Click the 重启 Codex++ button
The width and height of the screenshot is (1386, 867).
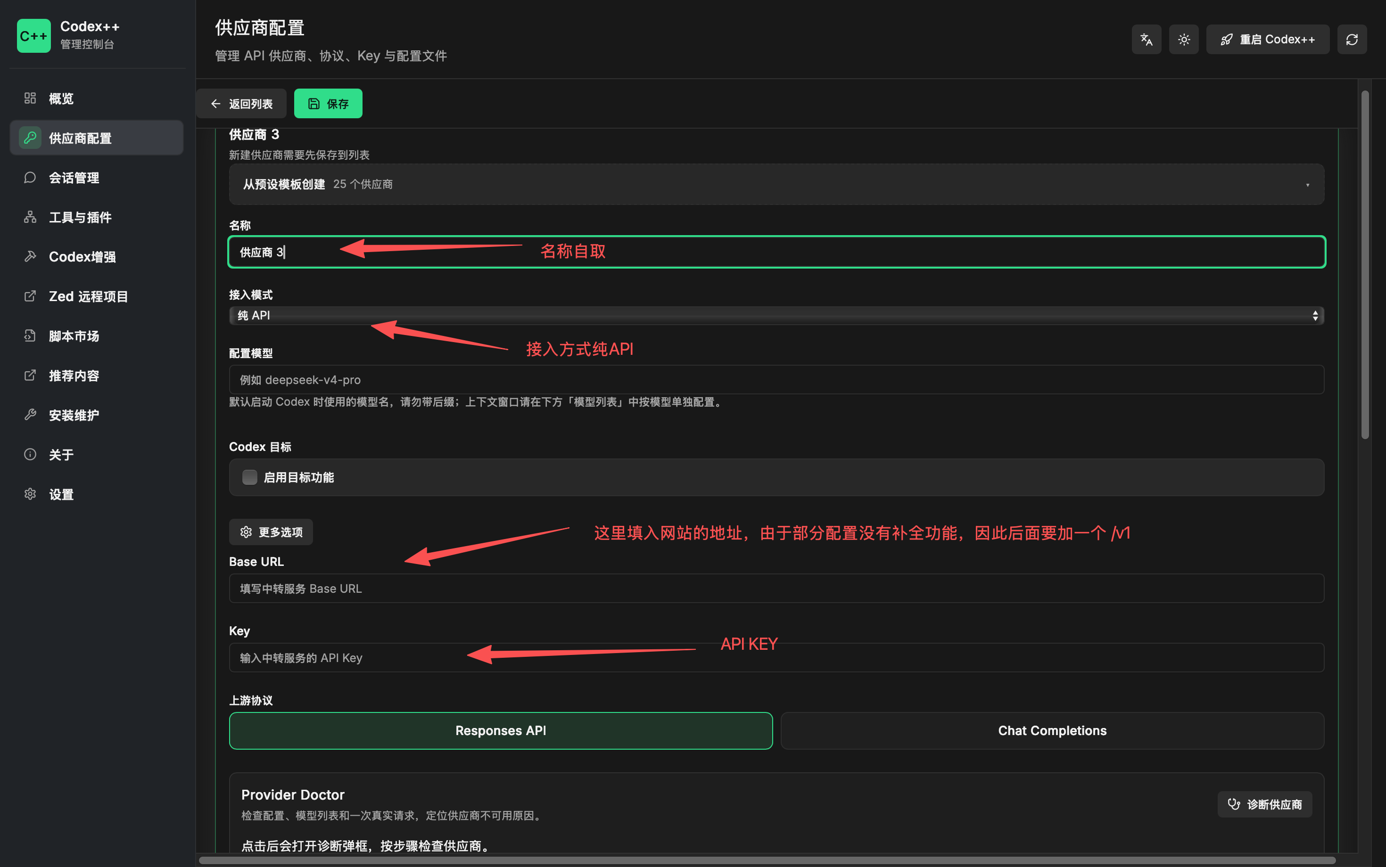pyautogui.click(x=1268, y=39)
